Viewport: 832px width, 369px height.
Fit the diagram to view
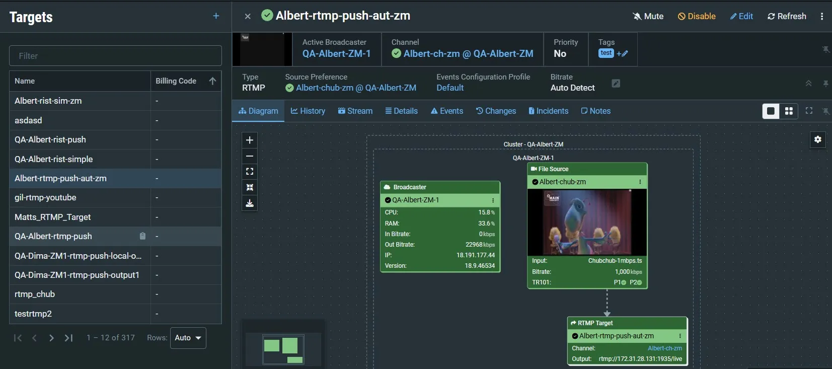click(250, 172)
